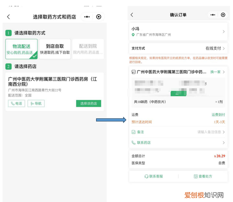This screenshot has height=202, width=233.
Task: Click store icon beside pharmacy name
Action: tap(134, 72)
